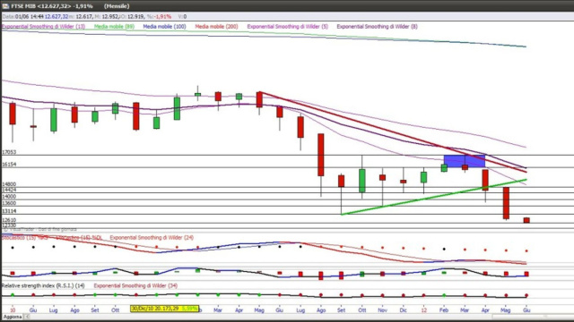Click the Ago label after Lug 2011
Screen dimensions: 574x322
pos(321,310)
